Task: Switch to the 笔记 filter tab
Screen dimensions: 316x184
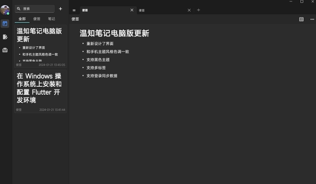Action: (x=52, y=19)
